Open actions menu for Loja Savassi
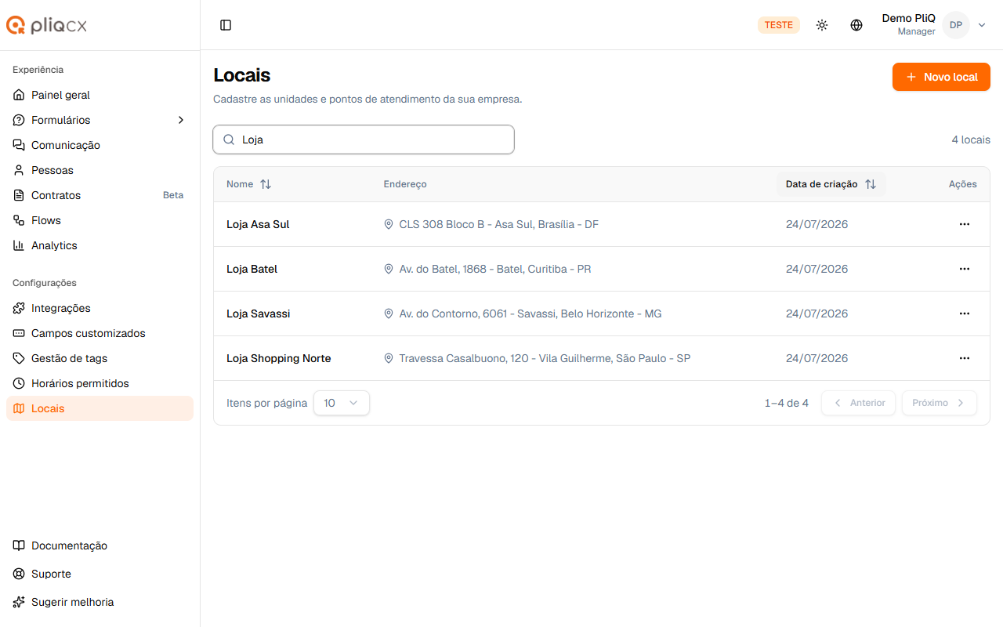The height and width of the screenshot is (627, 1003). [x=965, y=313]
